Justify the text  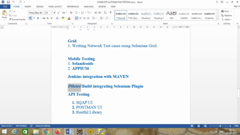pos(88,18)
